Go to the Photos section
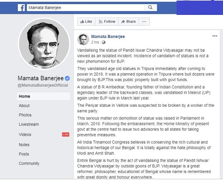 coord(25,115)
